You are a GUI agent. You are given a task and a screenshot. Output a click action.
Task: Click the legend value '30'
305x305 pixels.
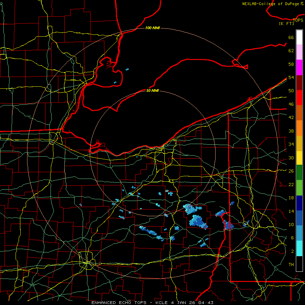(291, 158)
